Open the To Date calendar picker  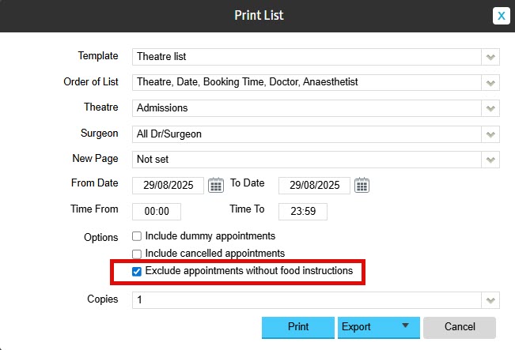(362, 186)
